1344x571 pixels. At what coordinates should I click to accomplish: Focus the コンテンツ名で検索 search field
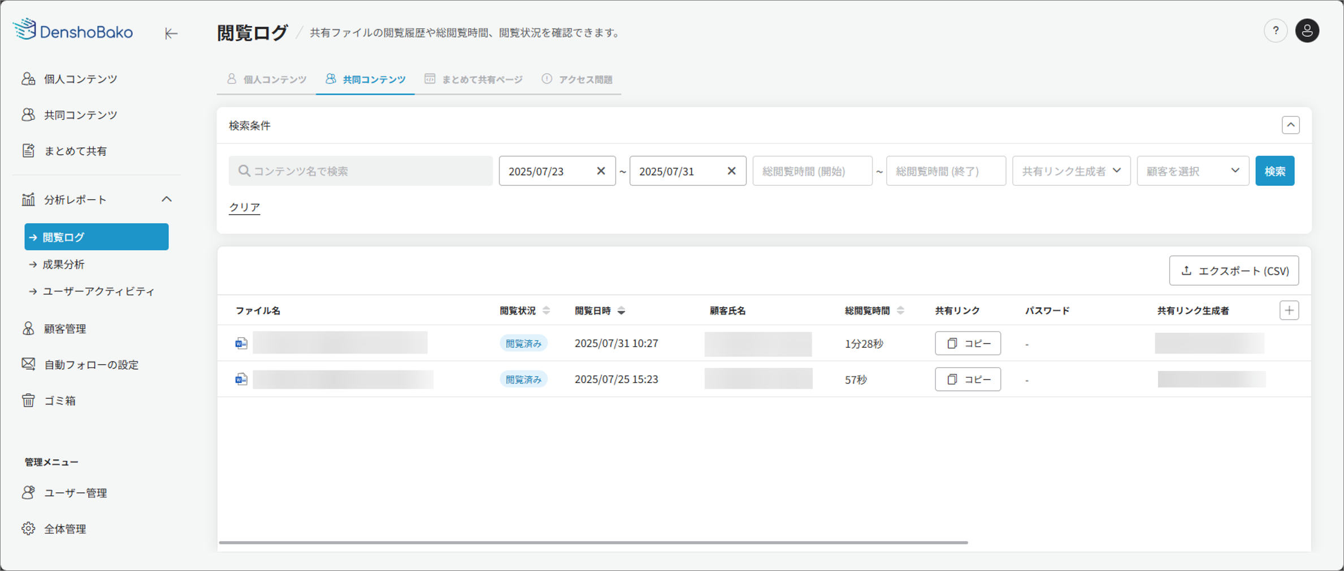pyautogui.click(x=361, y=171)
